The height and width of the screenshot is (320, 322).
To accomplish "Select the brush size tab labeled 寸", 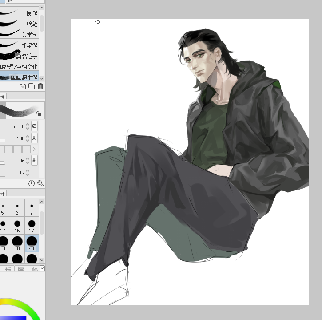I will [x=3, y=194].
